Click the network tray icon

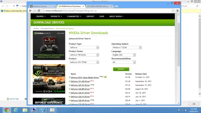pos(183,110)
